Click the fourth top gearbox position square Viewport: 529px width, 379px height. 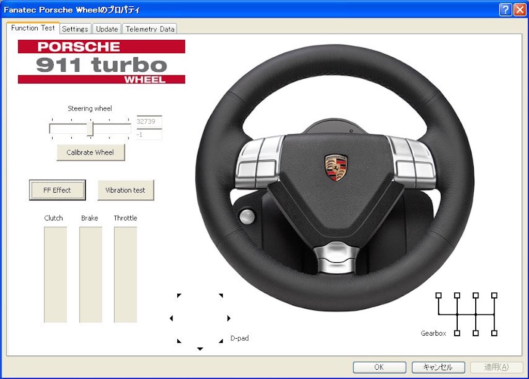tap(494, 295)
